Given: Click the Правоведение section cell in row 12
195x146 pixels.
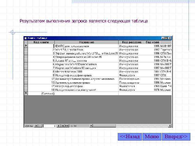Looking at the screenshot, I should coord(132,79).
